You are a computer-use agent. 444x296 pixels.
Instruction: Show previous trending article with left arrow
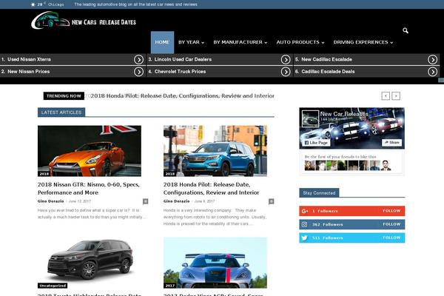pyautogui.click(x=386, y=96)
